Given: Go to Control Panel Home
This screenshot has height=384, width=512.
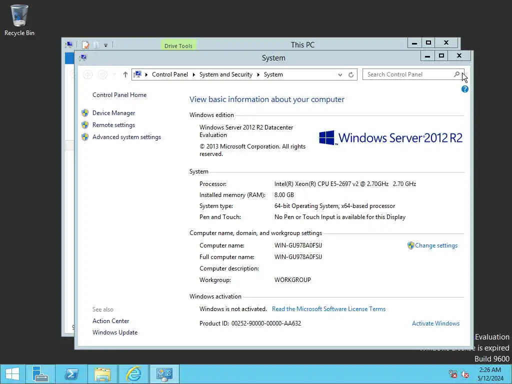Looking at the screenshot, I should [x=119, y=95].
